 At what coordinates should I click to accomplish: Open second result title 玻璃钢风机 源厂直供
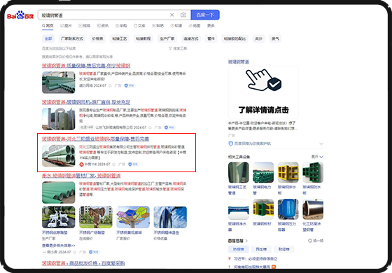click(x=86, y=102)
